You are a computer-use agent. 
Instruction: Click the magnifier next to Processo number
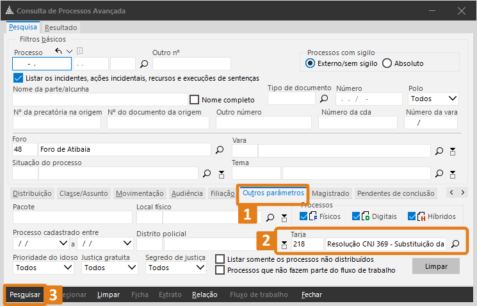[144, 64]
